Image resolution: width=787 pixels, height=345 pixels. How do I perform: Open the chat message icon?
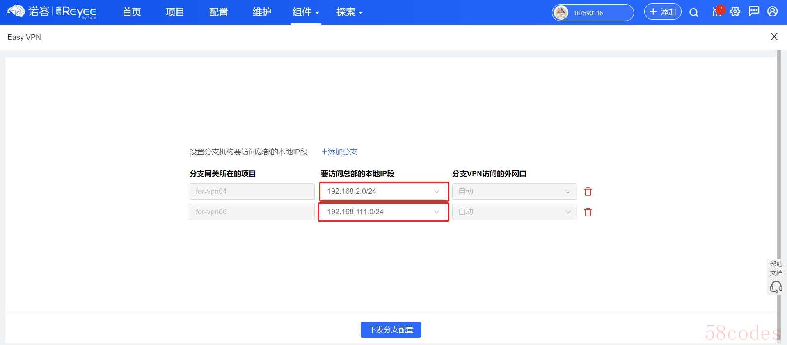(754, 12)
